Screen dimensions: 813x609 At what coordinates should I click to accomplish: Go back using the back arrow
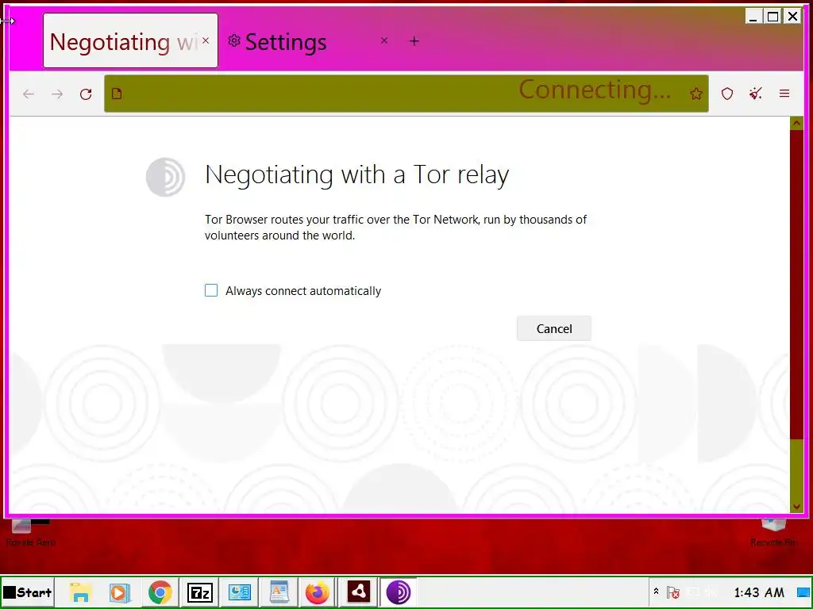pyautogui.click(x=29, y=94)
